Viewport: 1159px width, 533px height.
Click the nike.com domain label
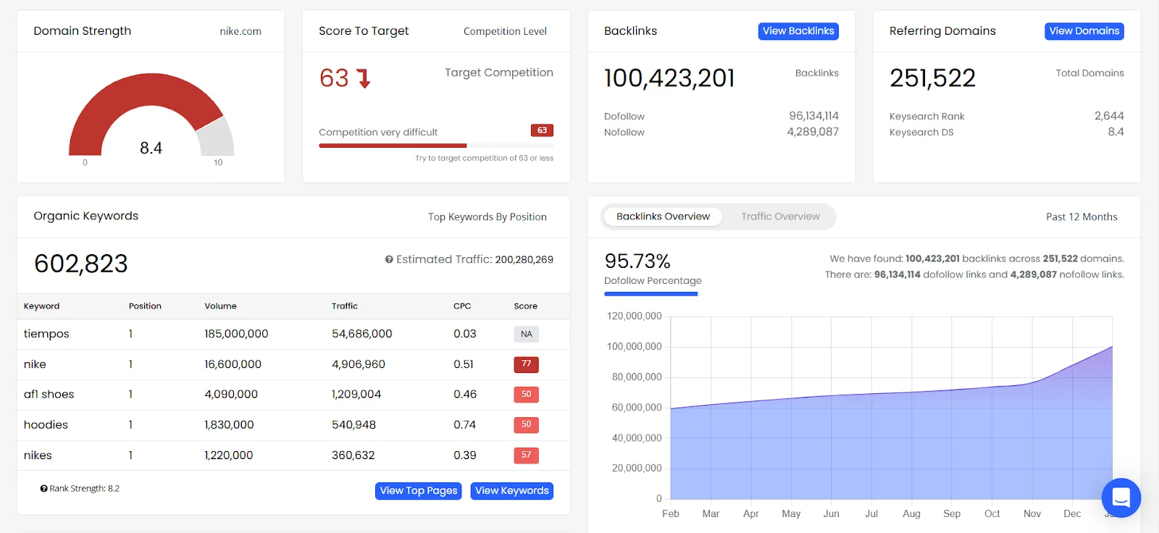(240, 31)
